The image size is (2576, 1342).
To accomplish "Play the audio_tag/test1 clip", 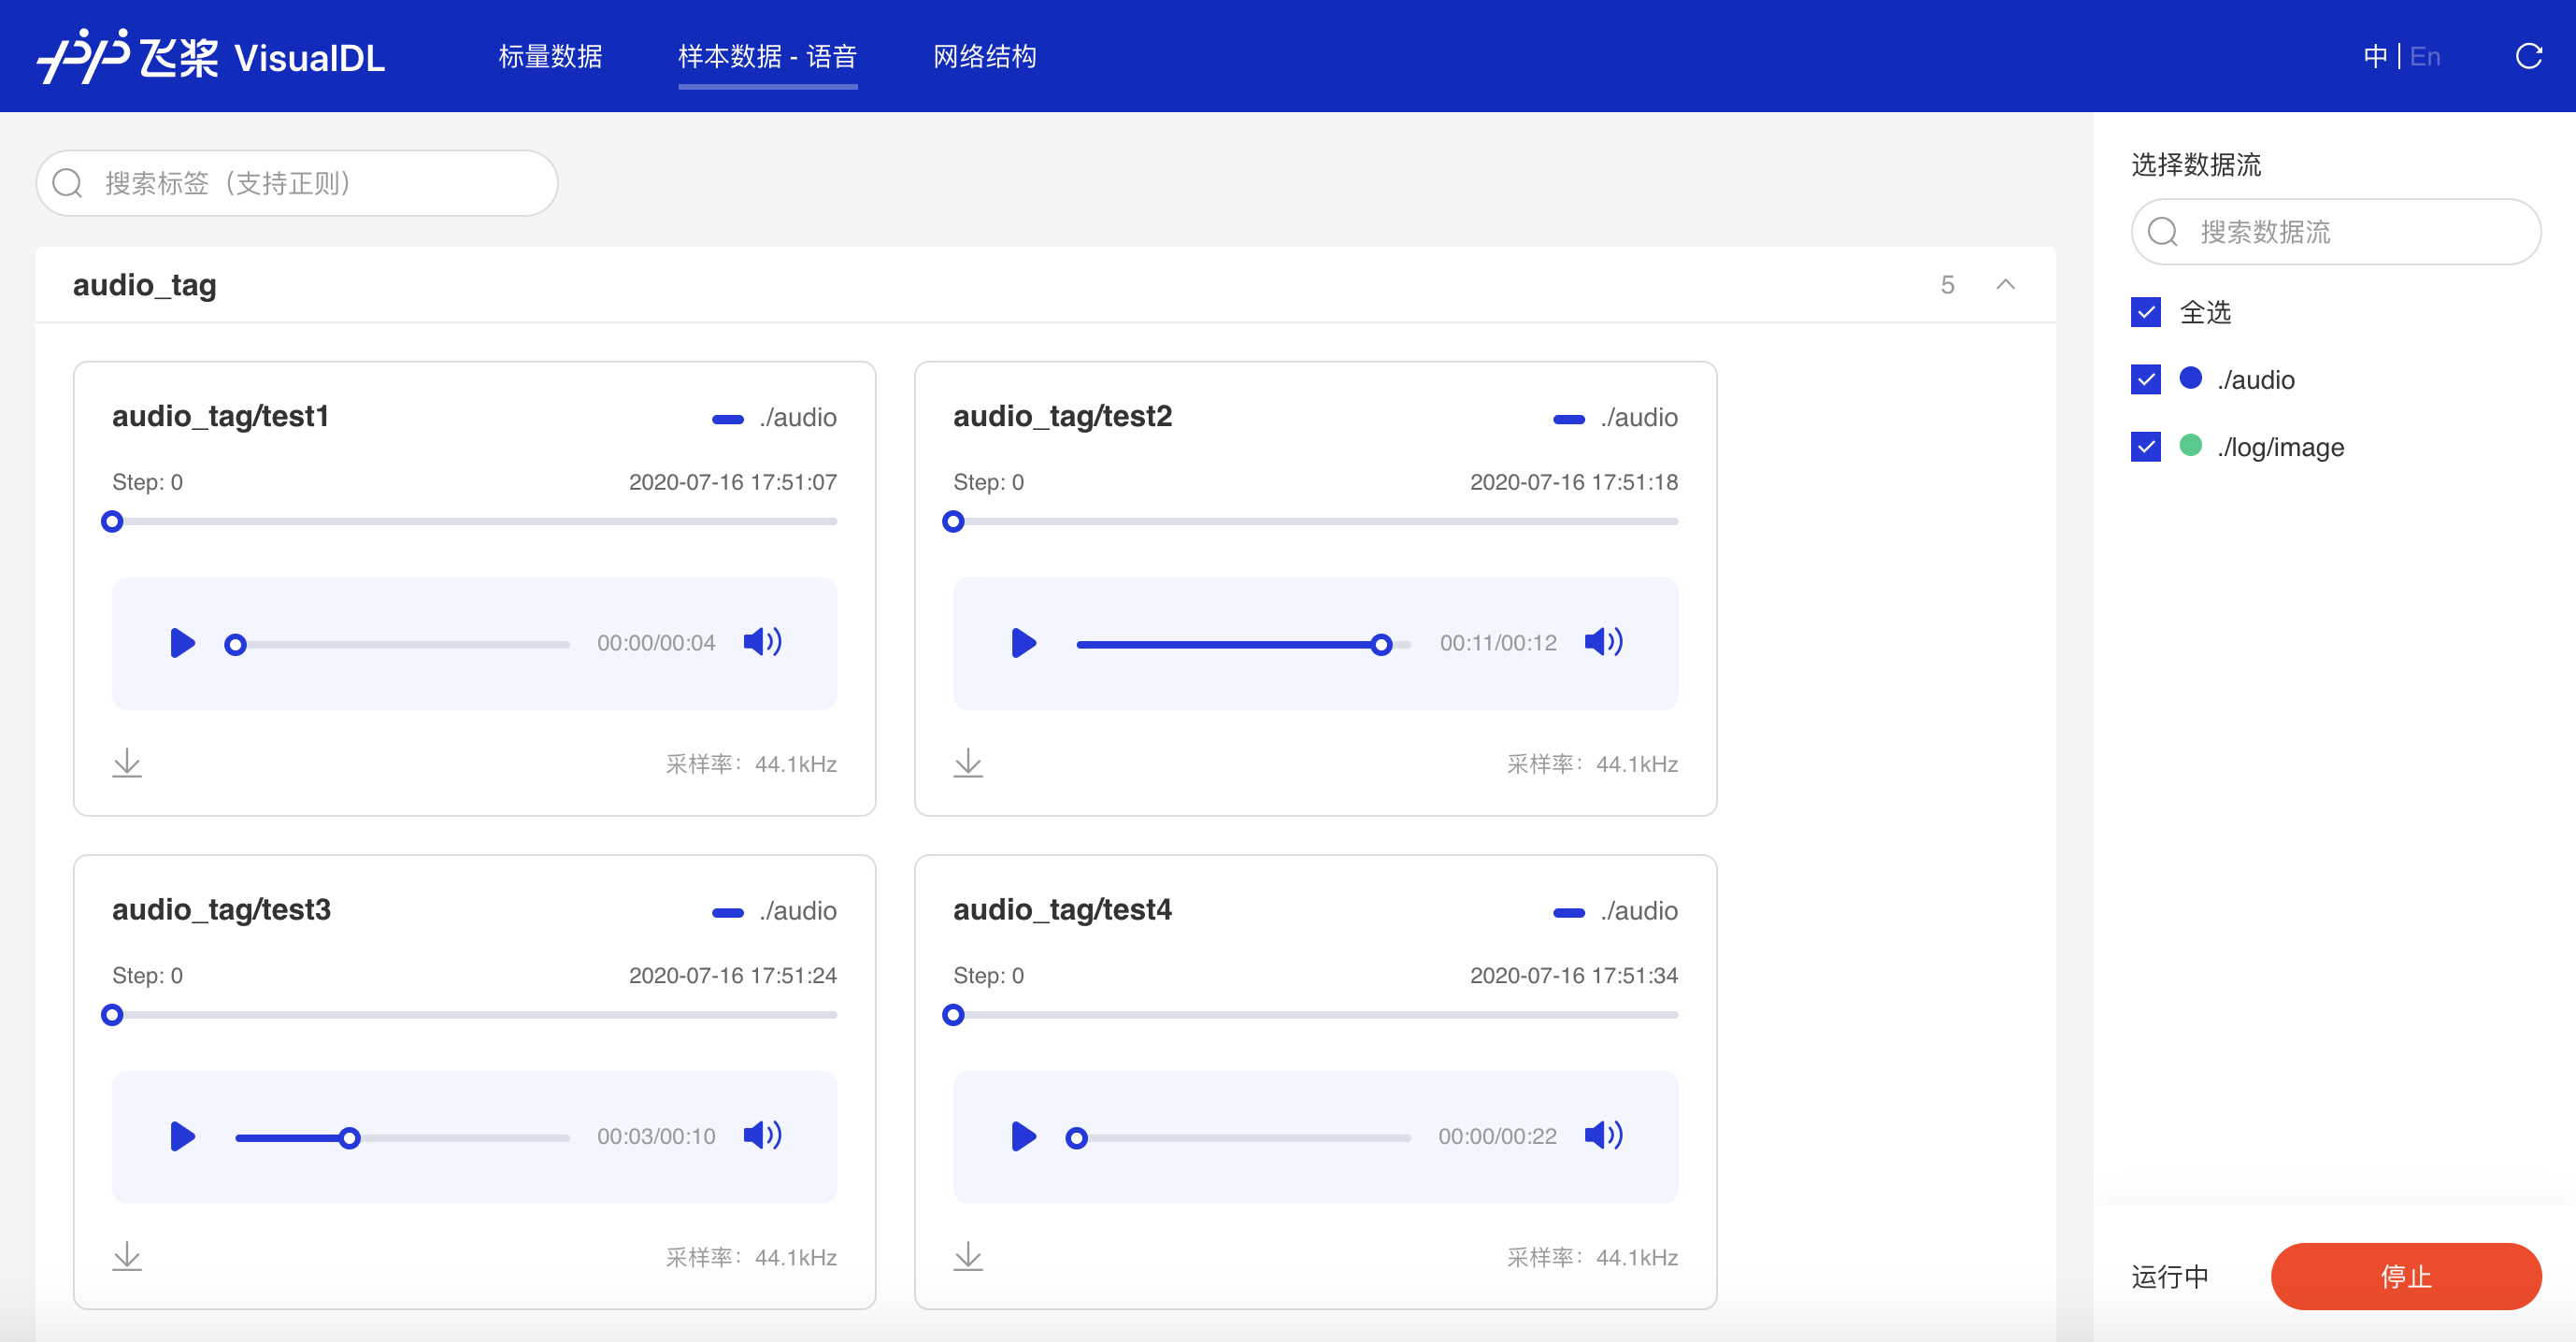I will tap(182, 643).
